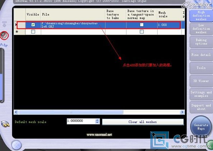Open the Tools section
The height and width of the screenshot is (151, 213).
201,68
